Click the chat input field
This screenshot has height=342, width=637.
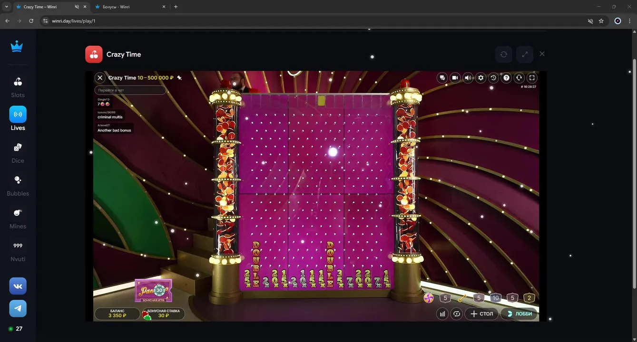(x=130, y=90)
